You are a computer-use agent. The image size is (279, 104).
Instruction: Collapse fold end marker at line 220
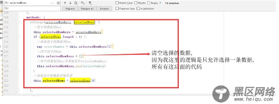[18, 71]
